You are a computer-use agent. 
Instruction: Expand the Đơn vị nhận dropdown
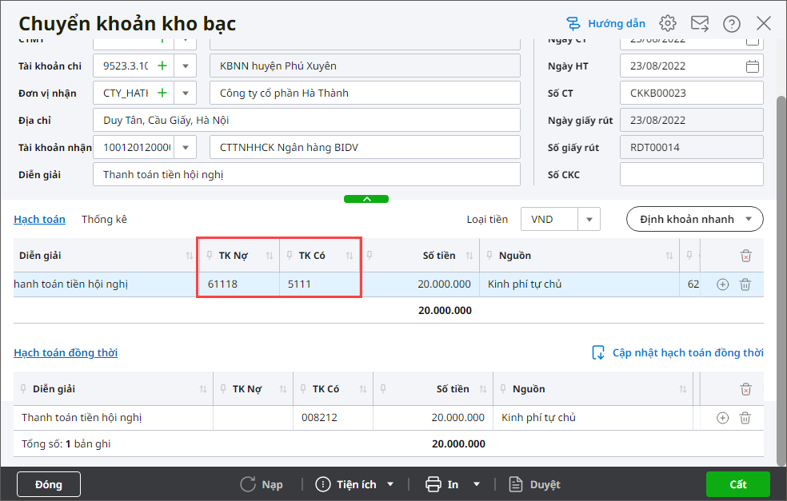tap(186, 93)
